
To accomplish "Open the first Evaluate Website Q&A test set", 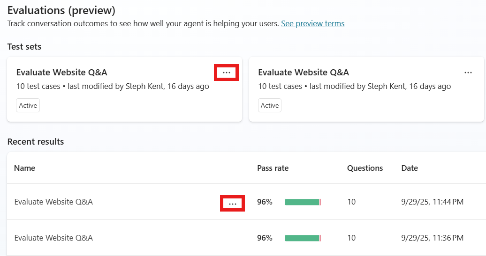I will tap(62, 73).
